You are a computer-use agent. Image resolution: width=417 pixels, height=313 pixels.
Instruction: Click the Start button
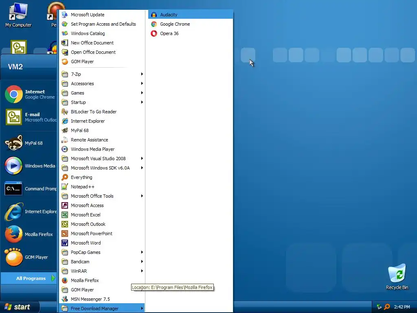point(20,307)
